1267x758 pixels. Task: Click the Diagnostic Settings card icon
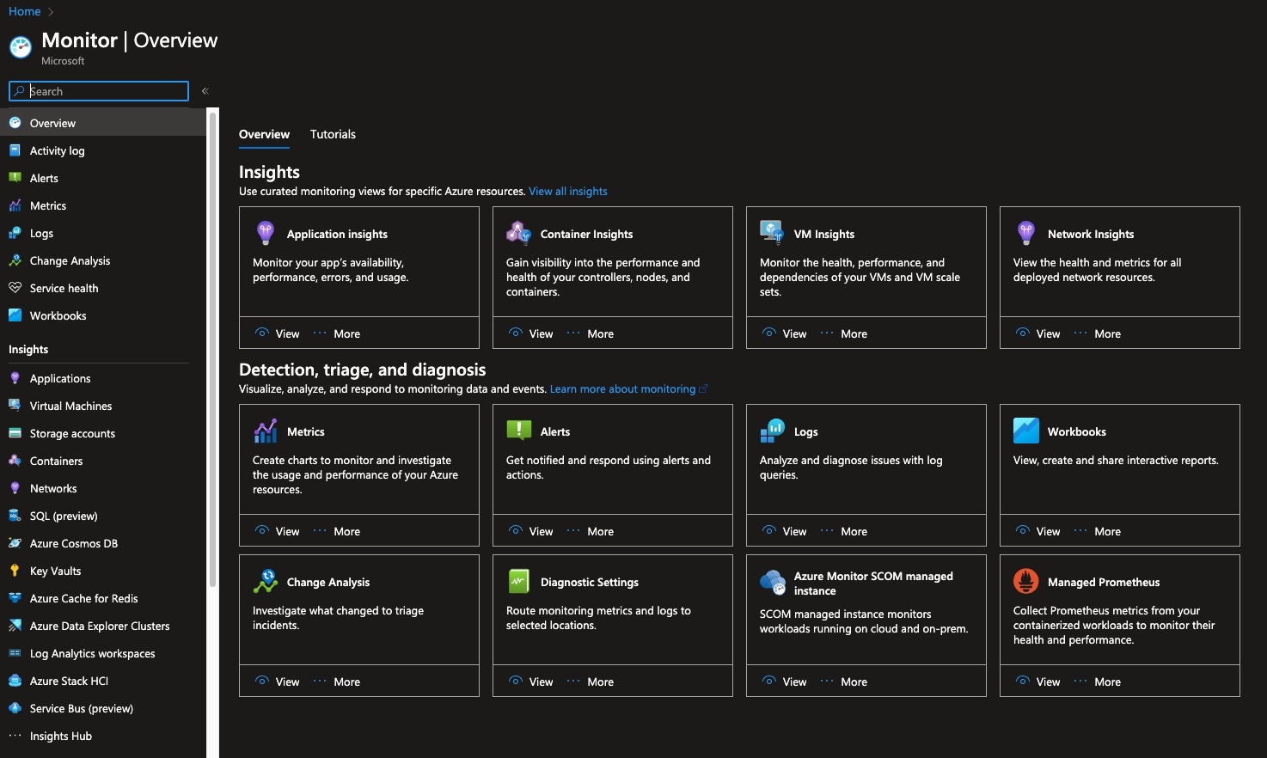point(518,581)
